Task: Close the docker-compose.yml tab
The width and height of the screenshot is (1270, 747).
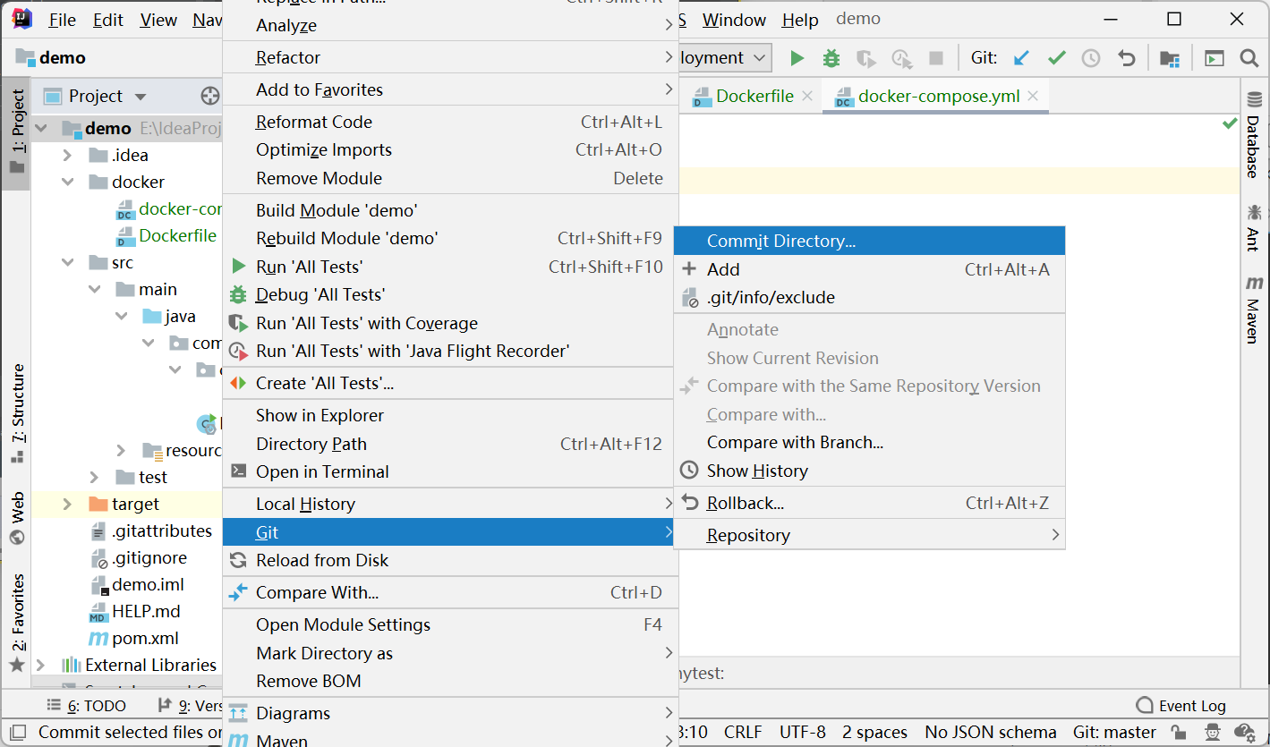Action: pos(1034,96)
